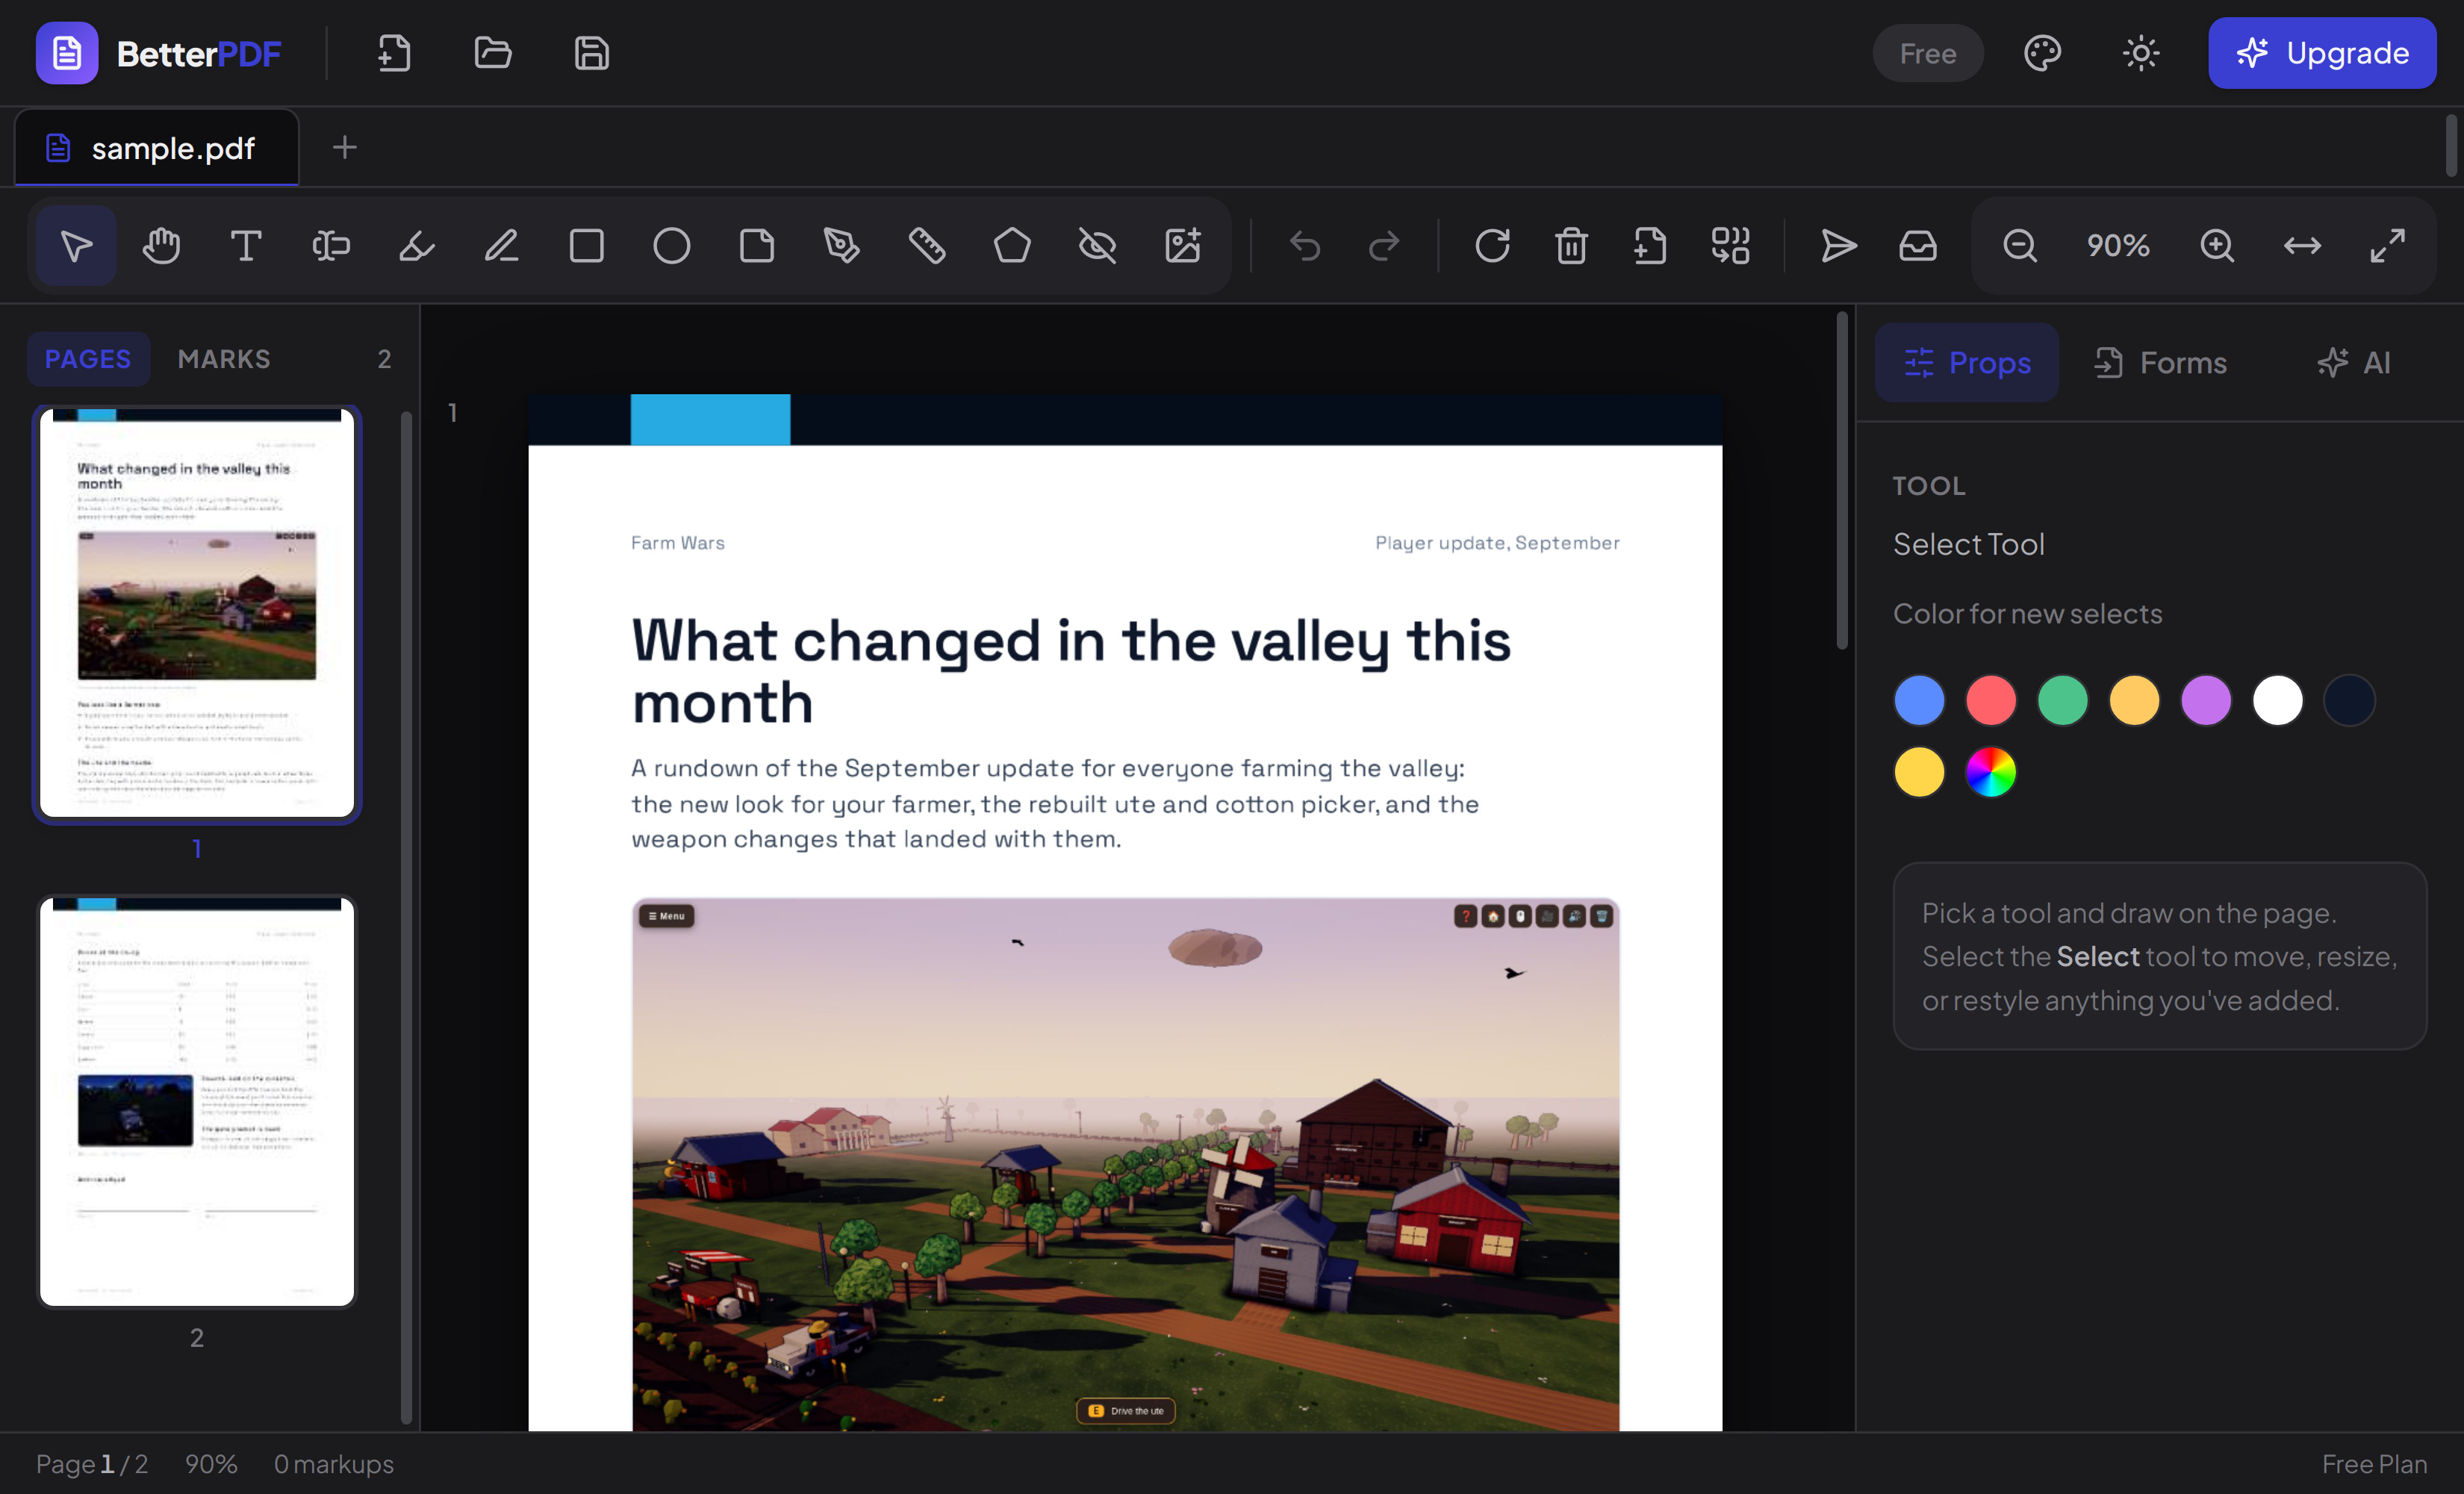The width and height of the screenshot is (2464, 1494).
Task: Select the Ellipse shape tool
Action: tap(672, 246)
